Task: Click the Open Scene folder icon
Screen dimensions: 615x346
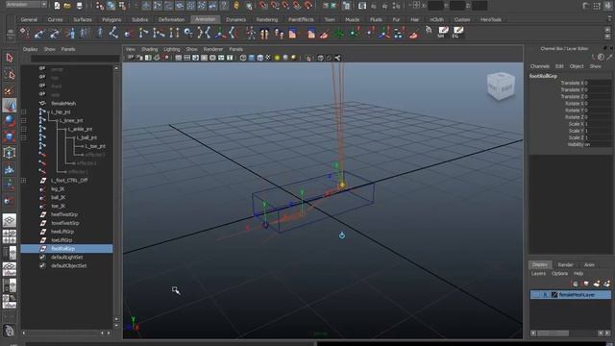Action: [x=67, y=6]
